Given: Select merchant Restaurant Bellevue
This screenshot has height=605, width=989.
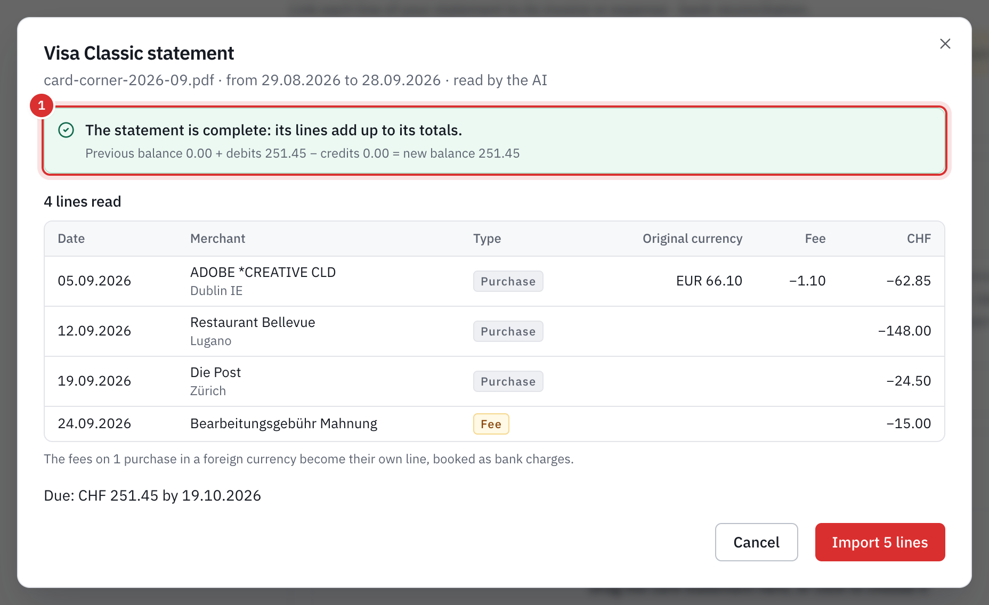Looking at the screenshot, I should pyautogui.click(x=253, y=322).
